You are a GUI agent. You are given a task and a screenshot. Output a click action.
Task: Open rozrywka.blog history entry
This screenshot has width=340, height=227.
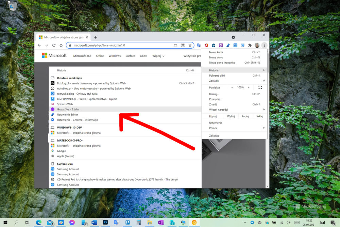(125, 94)
